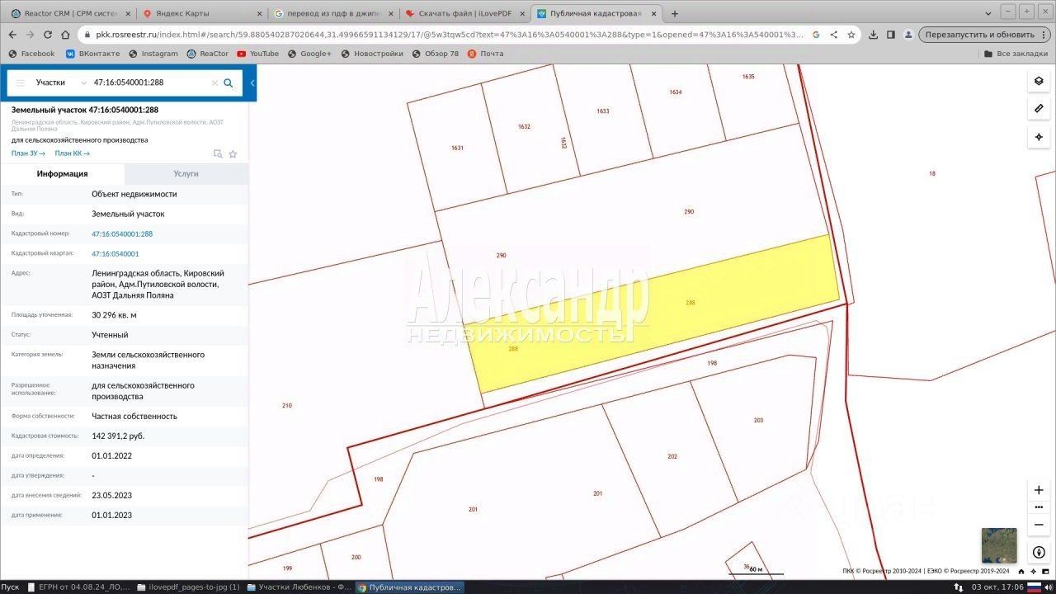Switch to the Информация tab
The height and width of the screenshot is (594, 1056).
pyautogui.click(x=62, y=174)
